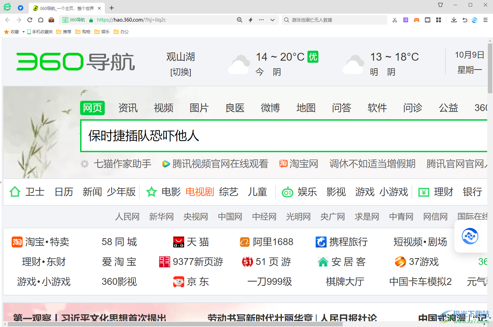Click the 收藏 favorites star button
The width and height of the screenshot is (493, 327).
(x=11, y=32)
